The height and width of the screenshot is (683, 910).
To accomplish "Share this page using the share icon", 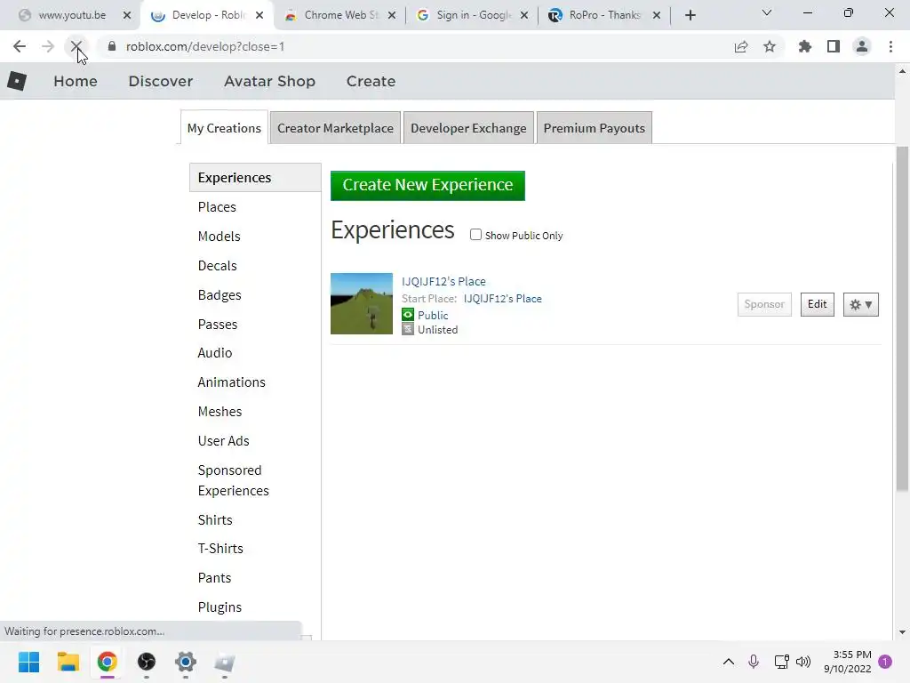I will (x=741, y=46).
